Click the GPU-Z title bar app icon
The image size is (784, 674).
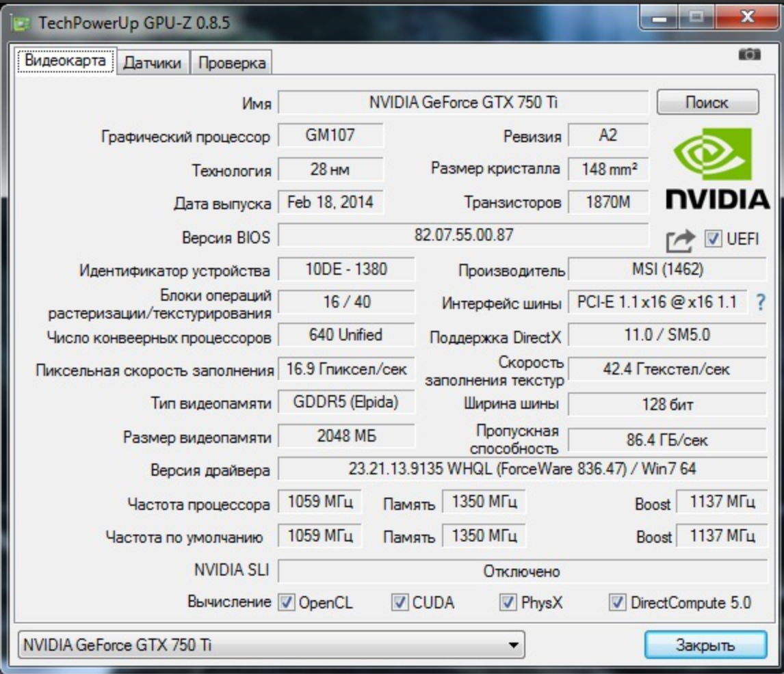(21, 23)
